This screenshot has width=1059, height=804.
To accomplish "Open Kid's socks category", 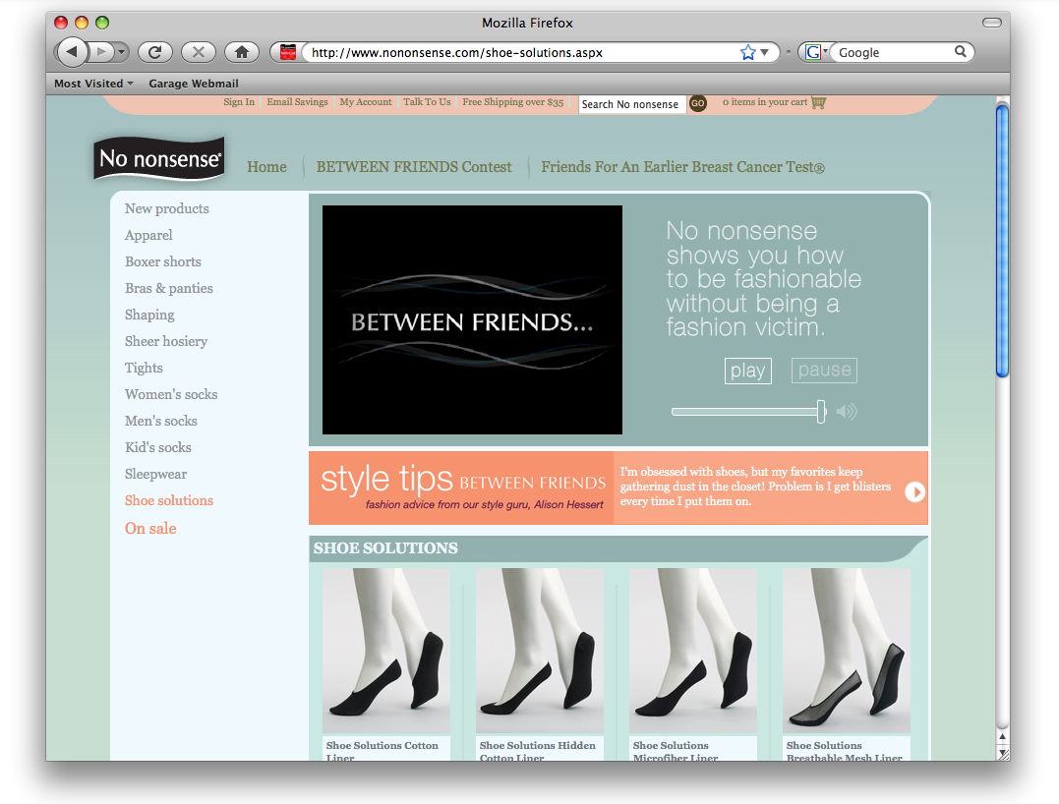I will pyautogui.click(x=158, y=447).
